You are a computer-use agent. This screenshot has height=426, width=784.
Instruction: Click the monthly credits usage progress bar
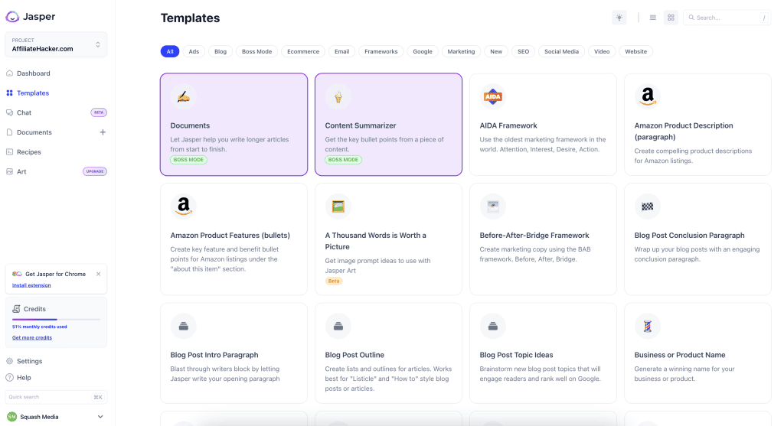(56, 319)
